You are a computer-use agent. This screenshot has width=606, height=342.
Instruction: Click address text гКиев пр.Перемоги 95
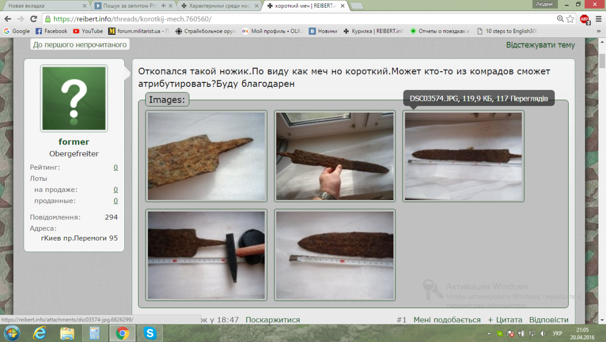click(x=79, y=237)
